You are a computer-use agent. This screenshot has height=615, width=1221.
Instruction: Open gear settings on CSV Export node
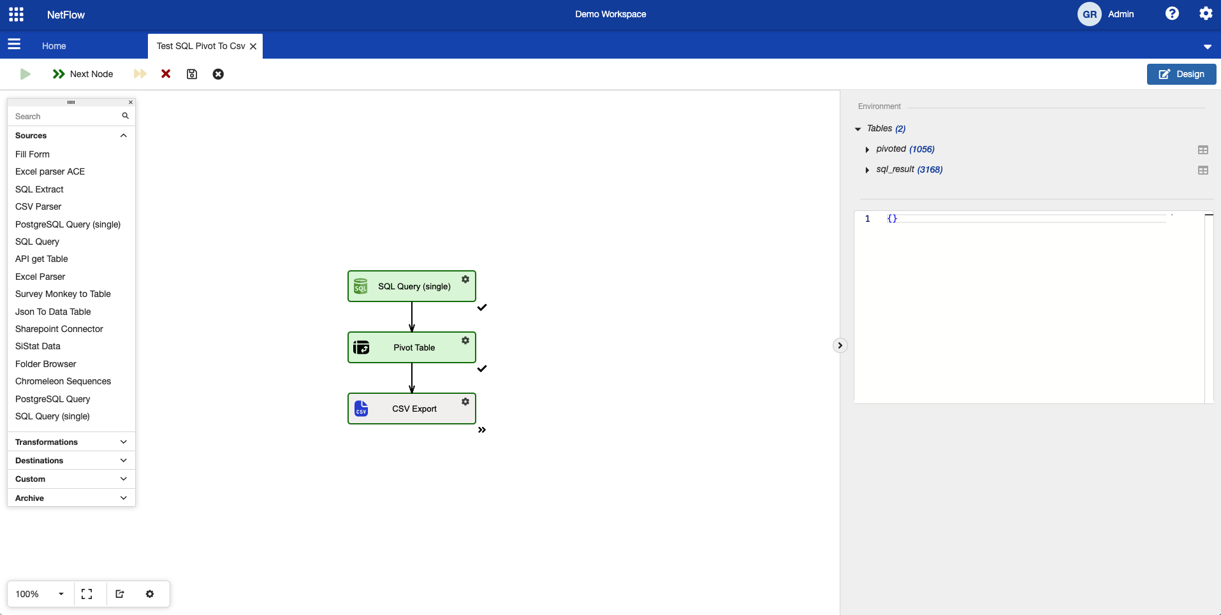click(x=465, y=402)
